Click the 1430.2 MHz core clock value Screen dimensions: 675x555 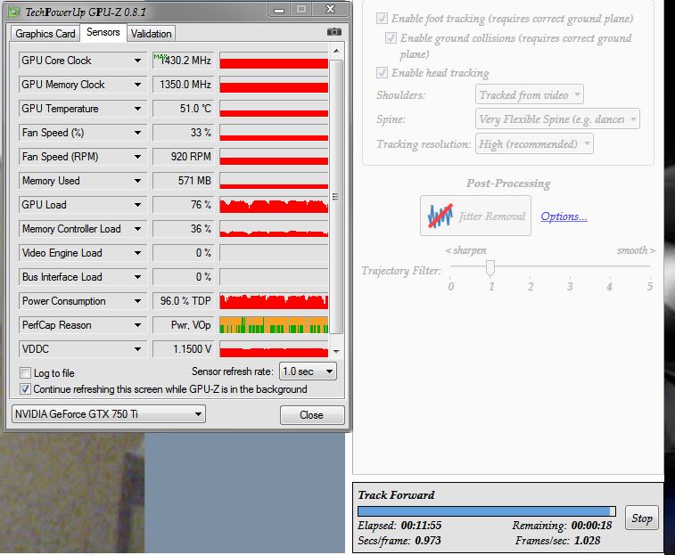click(x=183, y=61)
